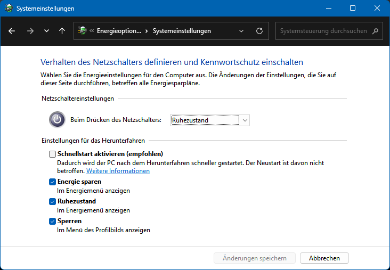Click the search magnifier icon

tap(375, 31)
